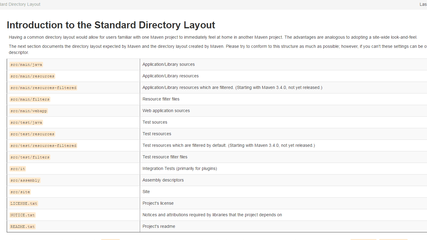Select the src/test/resources-filtered path

43,146
